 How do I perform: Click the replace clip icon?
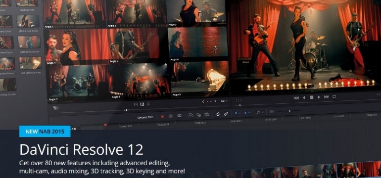(207, 114)
